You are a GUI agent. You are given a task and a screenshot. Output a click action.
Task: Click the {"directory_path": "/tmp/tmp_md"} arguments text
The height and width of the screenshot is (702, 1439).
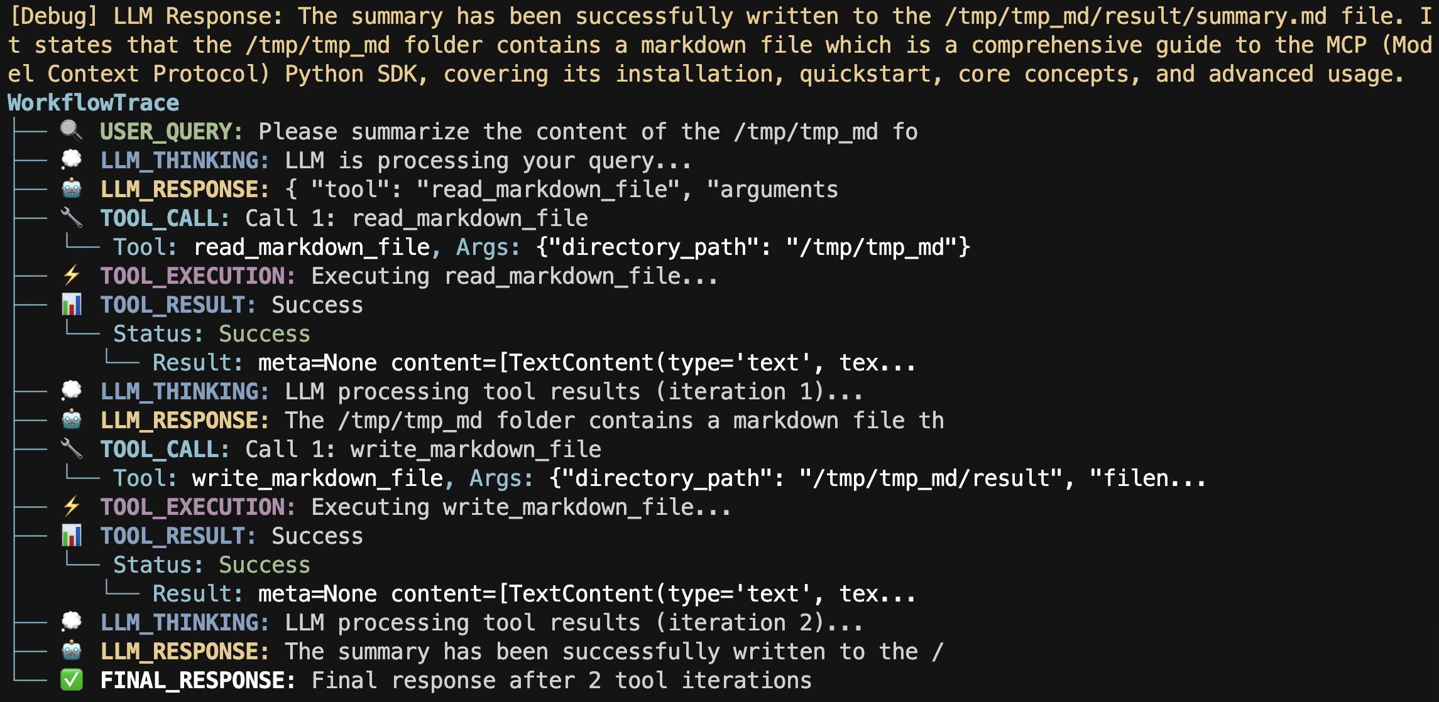[x=753, y=247]
